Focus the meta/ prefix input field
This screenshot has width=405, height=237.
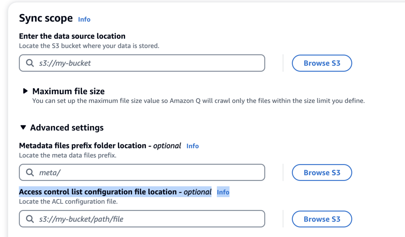point(148,173)
